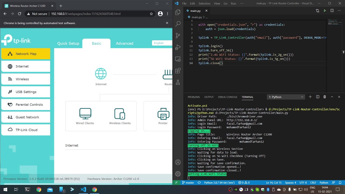Split the terminal

[318, 97]
